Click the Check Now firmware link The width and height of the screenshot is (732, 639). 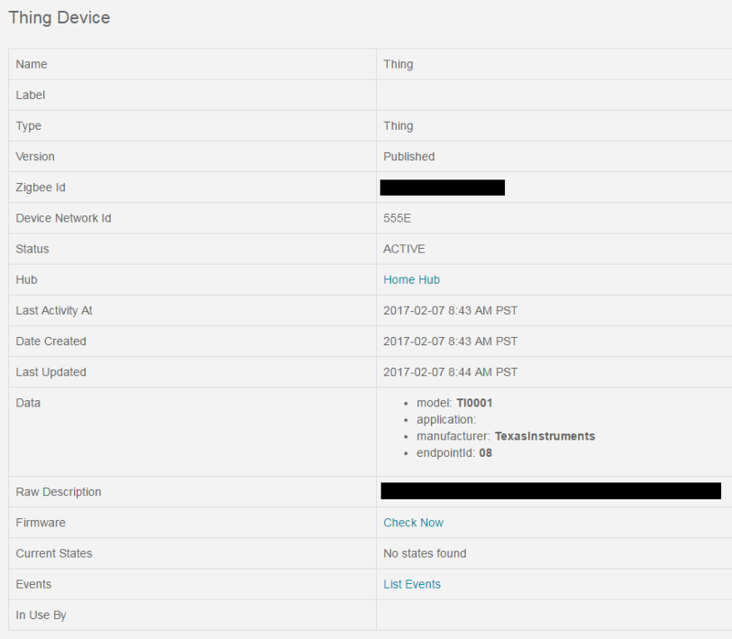pos(414,523)
